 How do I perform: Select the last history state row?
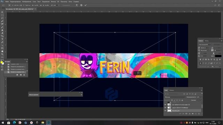point(15,72)
